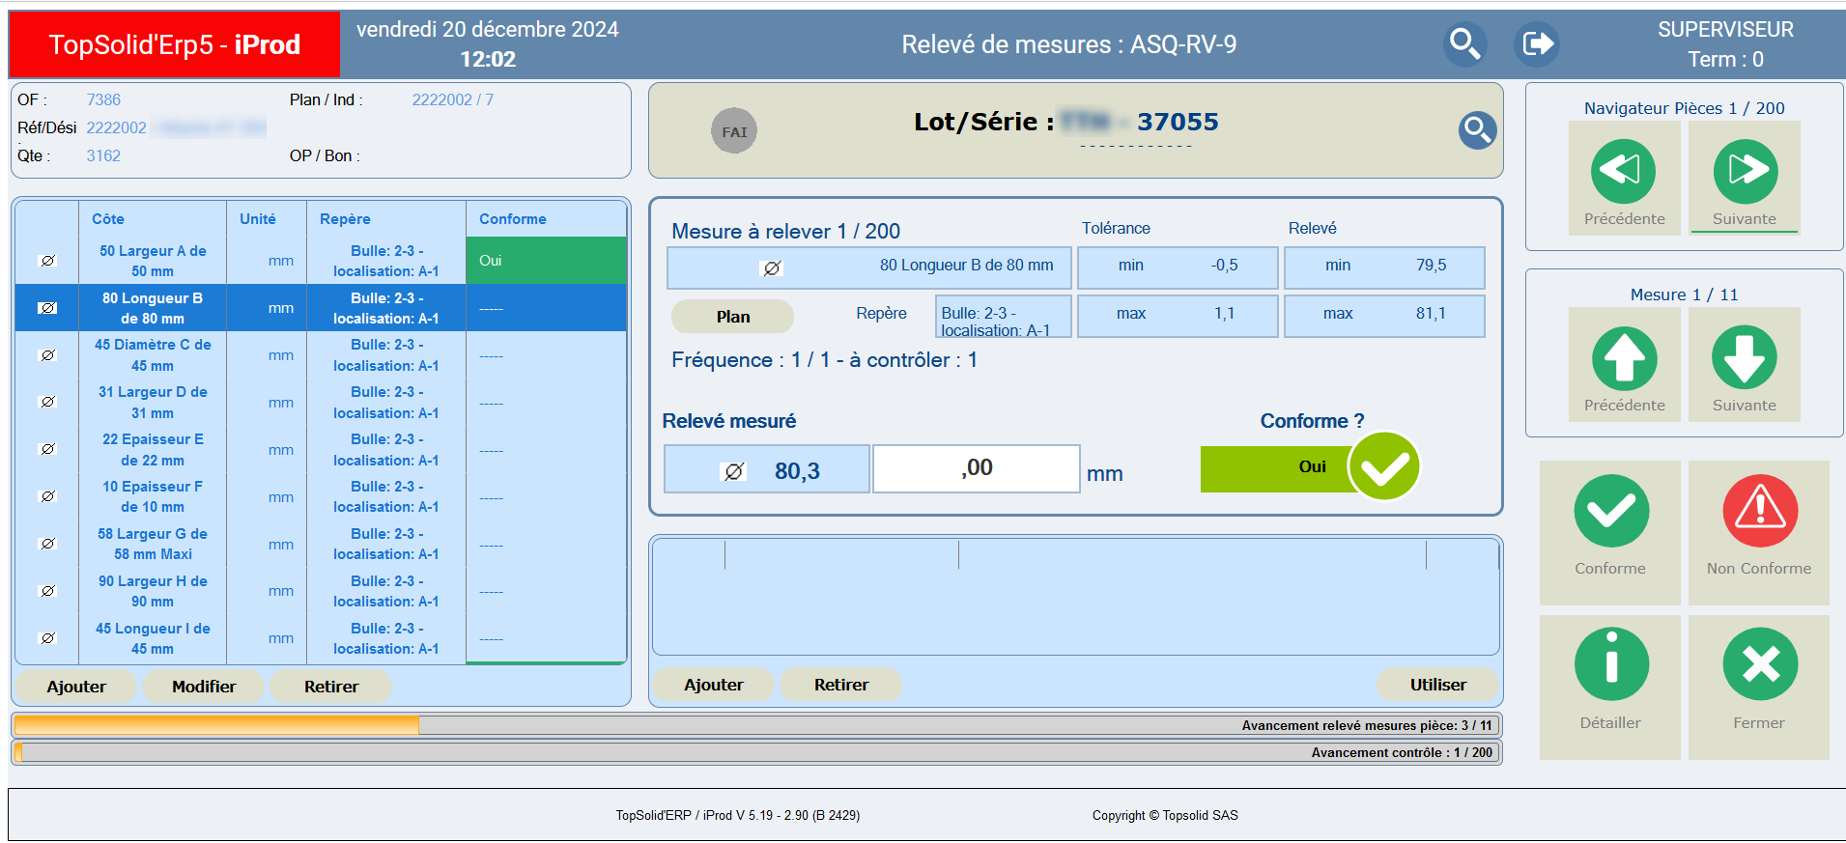Select the 80 Longueur B de 80 mm row
The image size is (1846, 843).
(x=321, y=308)
